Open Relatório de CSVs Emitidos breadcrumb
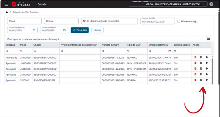This screenshot has height=117, width=220. tap(25, 13)
